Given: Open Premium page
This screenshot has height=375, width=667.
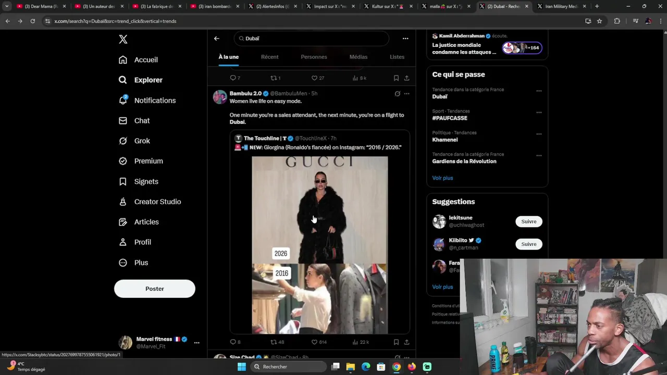Looking at the screenshot, I should (x=141, y=161).
